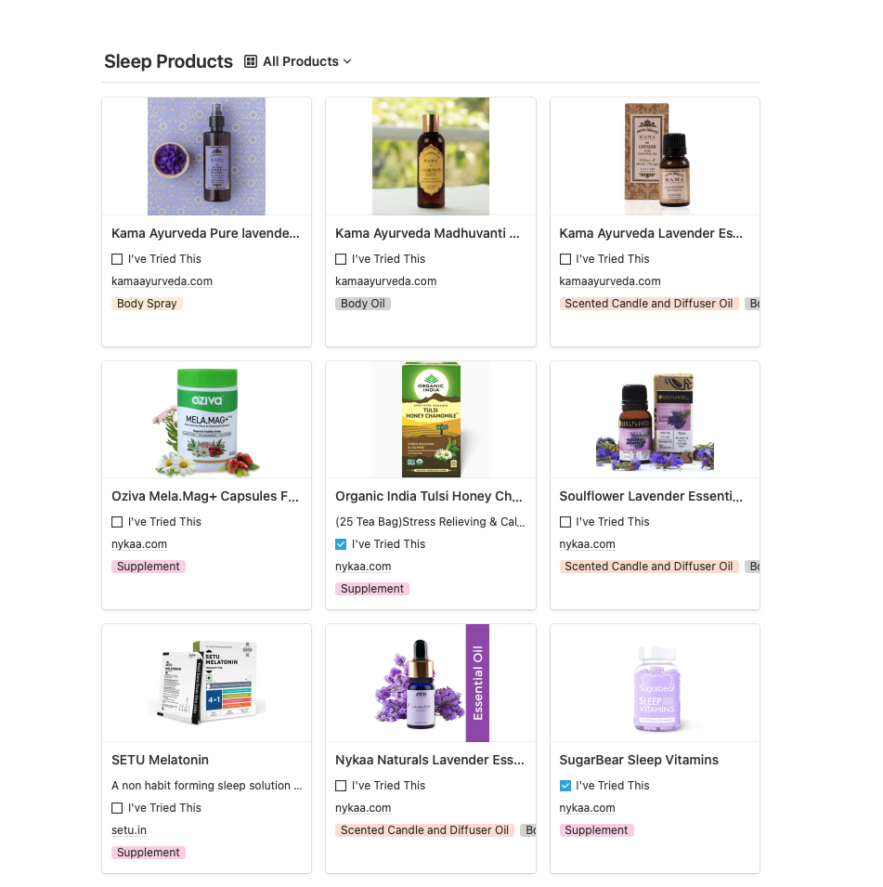Click the Sleep Products heading
This screenshot has height=887, width=883.
click(168, 61)
